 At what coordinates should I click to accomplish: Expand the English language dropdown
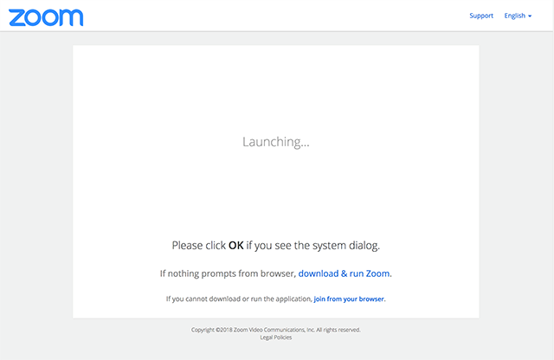click(x=518, y=16)
